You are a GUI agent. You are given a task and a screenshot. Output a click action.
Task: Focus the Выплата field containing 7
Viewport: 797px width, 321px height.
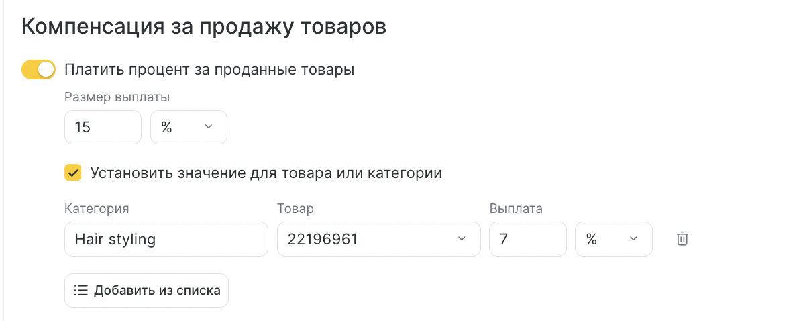[x=527, y=239]
